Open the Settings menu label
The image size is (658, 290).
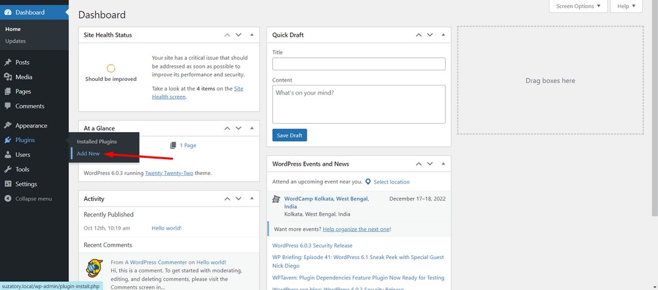pyautogui.click(x=26, y=184)
